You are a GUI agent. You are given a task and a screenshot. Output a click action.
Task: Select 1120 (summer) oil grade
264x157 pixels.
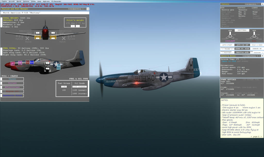pos(80,87)
